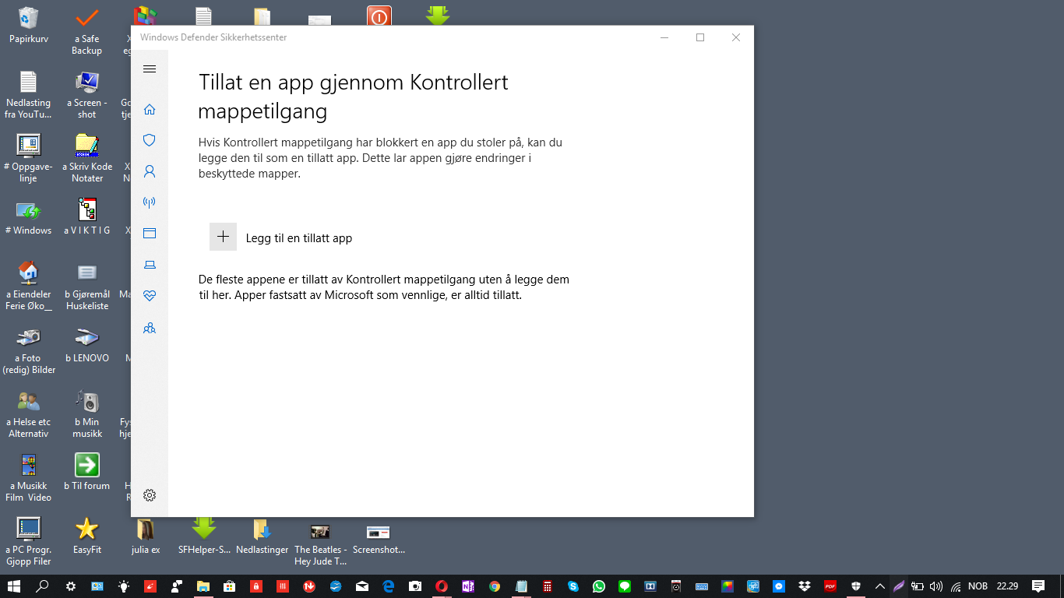1064x598 pixels.
Task: Open taskbar search magnifier
Action: pyautogui.click(x=43, y=586)
